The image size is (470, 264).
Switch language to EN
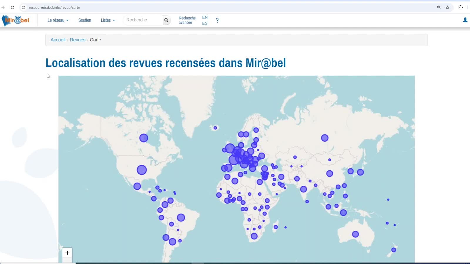(x=205, y=17)
